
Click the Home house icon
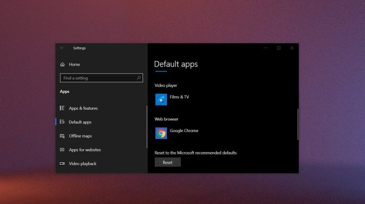click(x=62, y=64)
